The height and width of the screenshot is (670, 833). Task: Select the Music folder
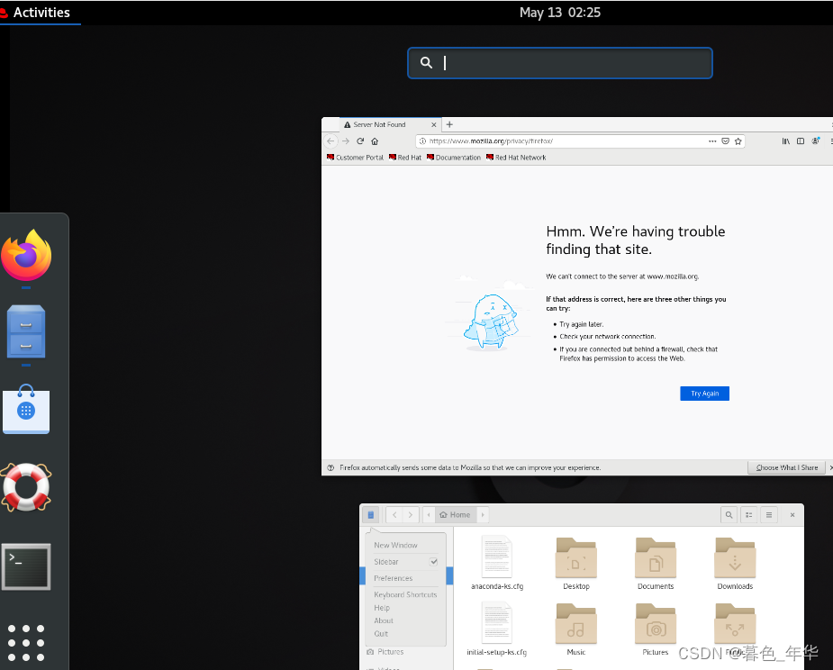(575, 629)
